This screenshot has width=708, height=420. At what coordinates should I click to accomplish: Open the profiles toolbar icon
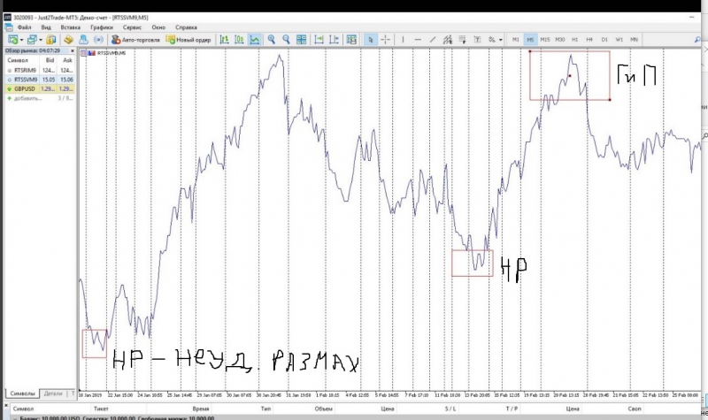point(32,40)
